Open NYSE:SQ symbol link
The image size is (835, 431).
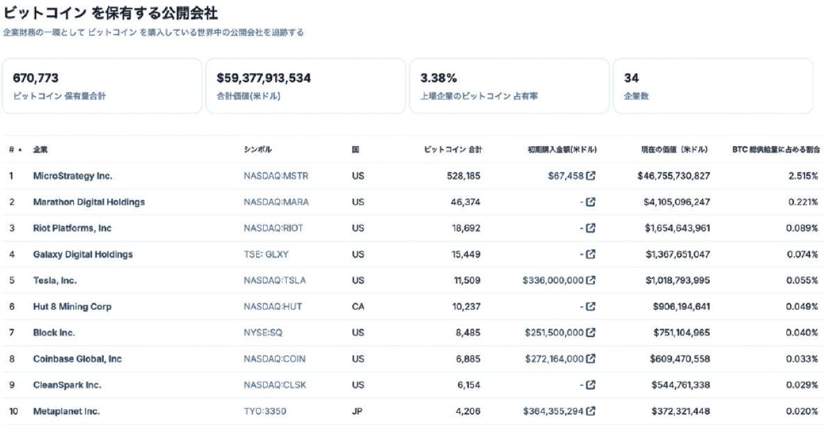click(x=263, y=333)
